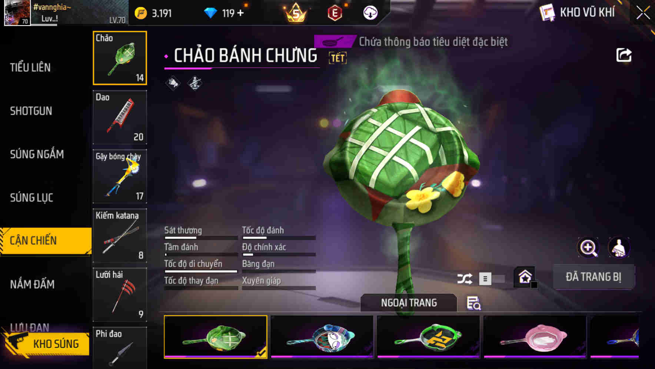Switch to the Ngoại Trang tab
The height and width of the screenshot is (369, 655).
click(x=409, y=303)
